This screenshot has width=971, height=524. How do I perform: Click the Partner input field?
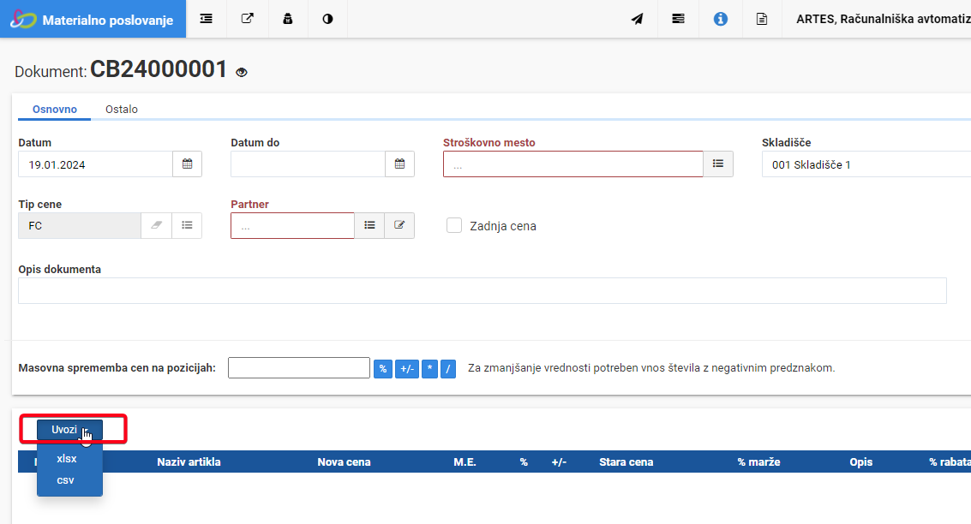pos(292,226)
